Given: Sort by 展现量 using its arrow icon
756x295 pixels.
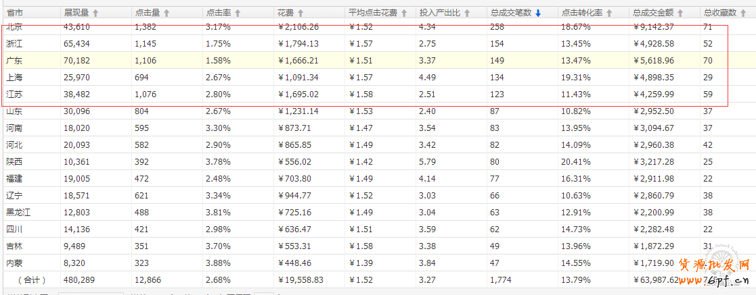Looking at the screenshot, I should [95, 13].
